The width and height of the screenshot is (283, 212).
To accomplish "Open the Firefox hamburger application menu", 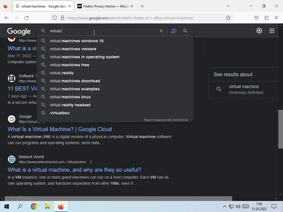I will pyautogui.click(x=276, y=18).
